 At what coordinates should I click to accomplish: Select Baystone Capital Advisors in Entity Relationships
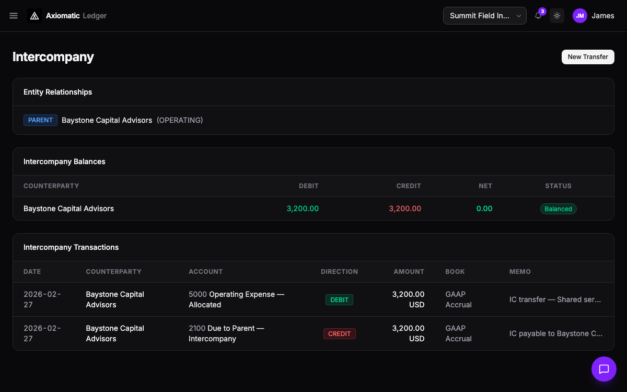click(x=107, y=120)
